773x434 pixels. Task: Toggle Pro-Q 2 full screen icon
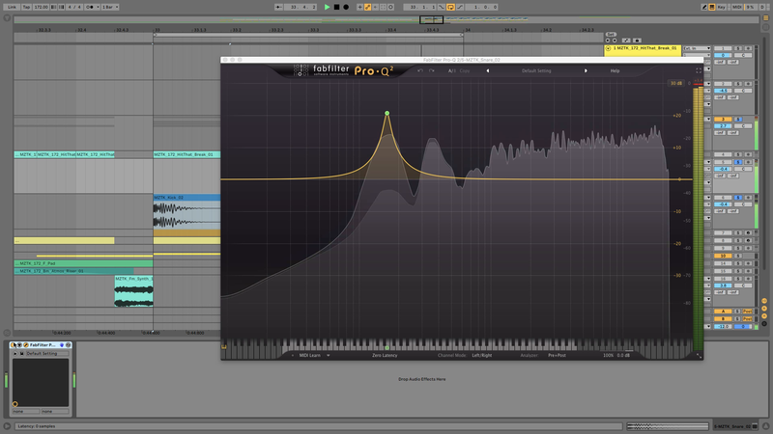(x=699, y=70)
